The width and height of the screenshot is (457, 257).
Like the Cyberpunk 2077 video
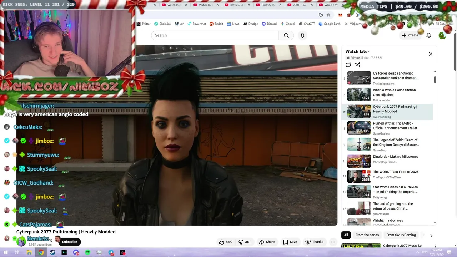coord(225,242)
